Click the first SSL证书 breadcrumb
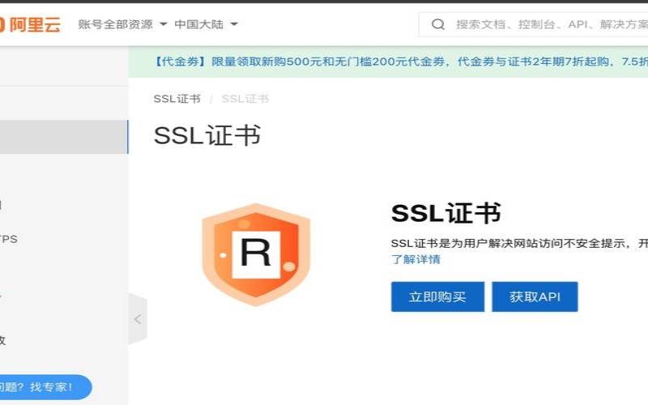Screen dimensions: 648x405 pyautogui.click(x=177, y=99)
